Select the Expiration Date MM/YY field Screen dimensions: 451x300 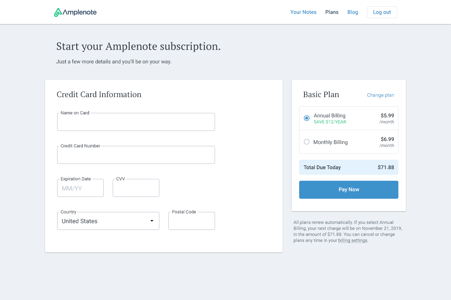click(x=80, y=188)
